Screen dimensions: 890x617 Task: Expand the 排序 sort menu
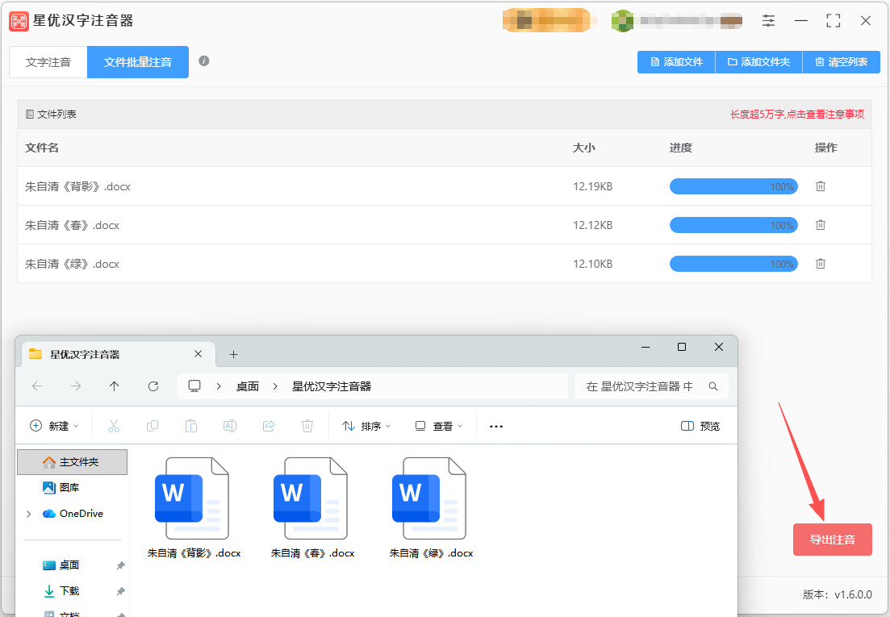366,426
